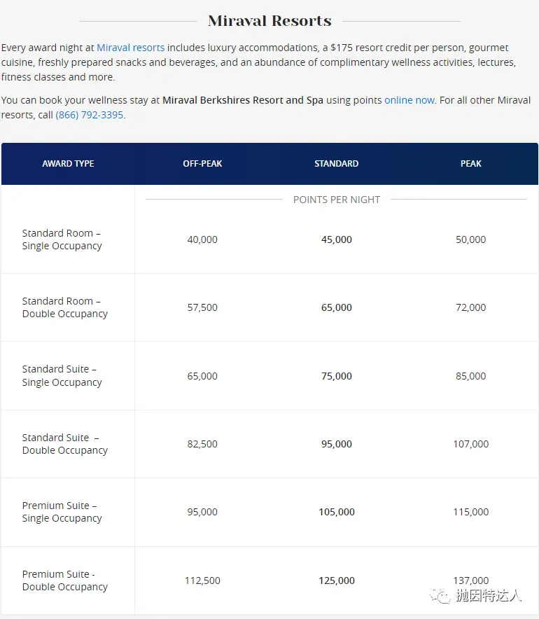Image resolution: width=539 pixels, height=619 pixels.
Task: Click the (866) 792-3395 phone number link
Action: (x=90, y=115)
